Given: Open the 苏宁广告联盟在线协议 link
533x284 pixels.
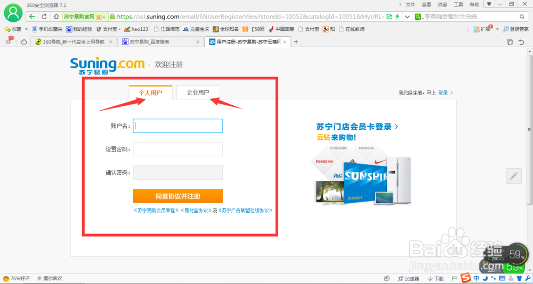Looking at the screenshot, I should (x=245, y=211).
